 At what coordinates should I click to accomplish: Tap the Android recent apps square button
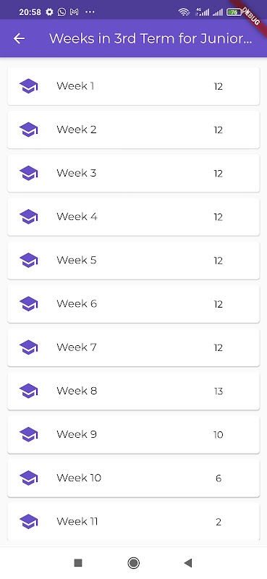[x=78, y=563]
